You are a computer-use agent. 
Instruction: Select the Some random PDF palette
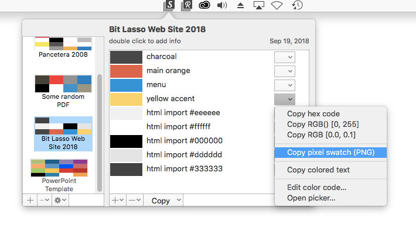[63, 92]
